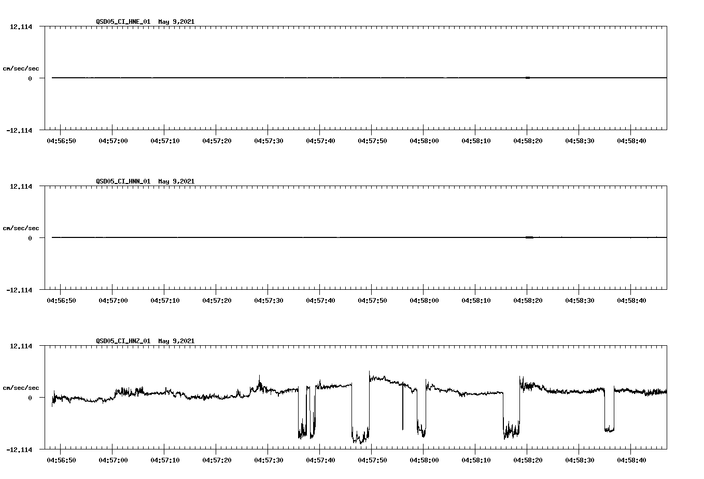Select the QSD05_CI_HNE_01 channel title

(x=123, y=22)
